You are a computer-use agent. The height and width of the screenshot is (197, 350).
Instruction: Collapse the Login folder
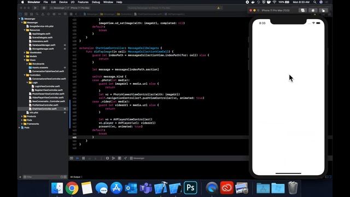27,83
